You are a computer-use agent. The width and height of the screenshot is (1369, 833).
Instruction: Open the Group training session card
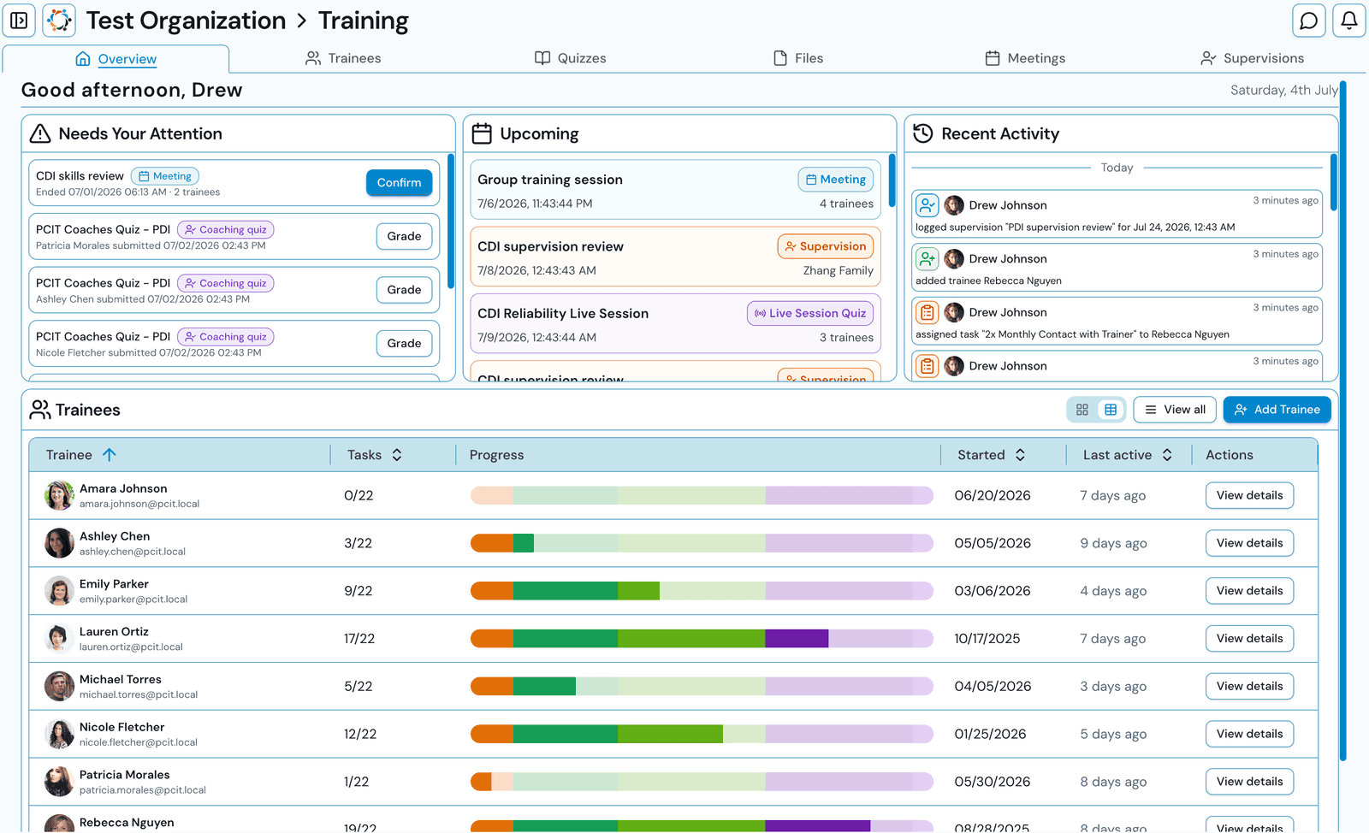tap(675, 191)
